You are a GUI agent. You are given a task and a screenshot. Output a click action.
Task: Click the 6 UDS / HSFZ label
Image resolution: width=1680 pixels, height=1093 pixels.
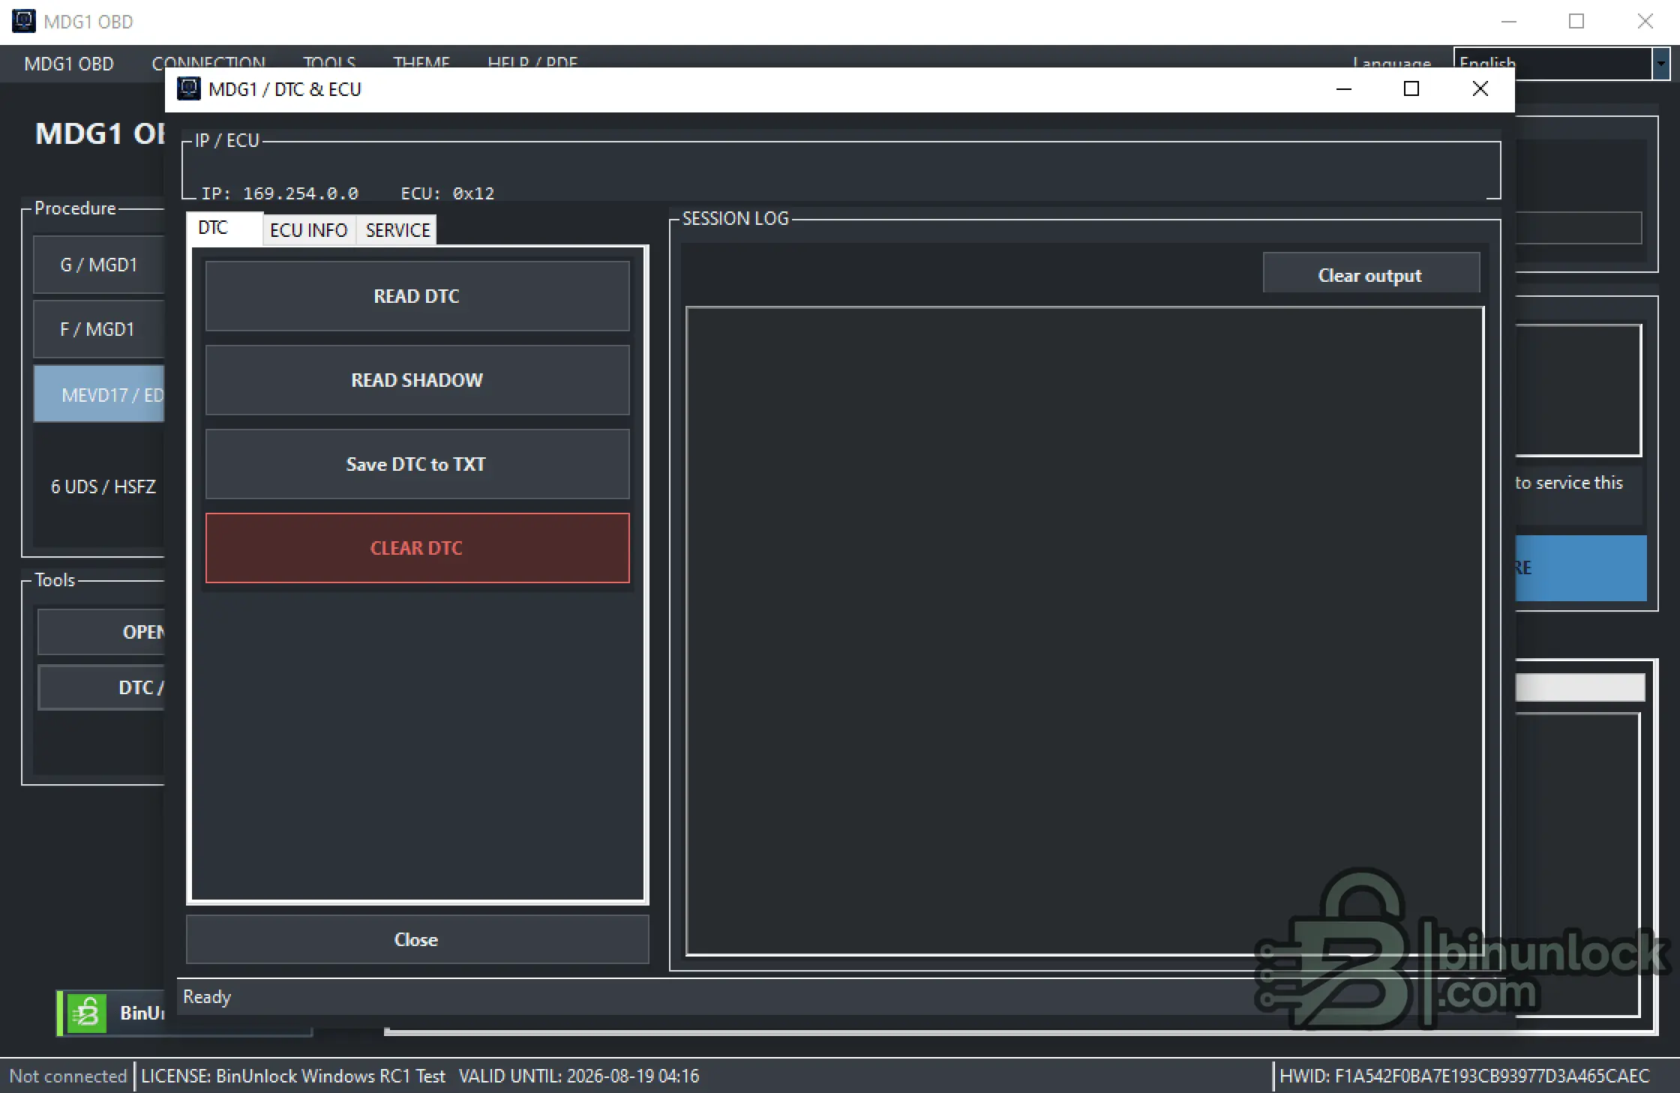(103, 487)
